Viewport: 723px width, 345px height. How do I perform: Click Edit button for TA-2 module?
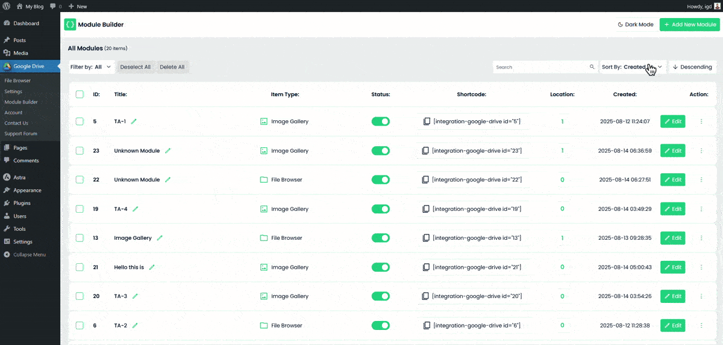[672, 325]
